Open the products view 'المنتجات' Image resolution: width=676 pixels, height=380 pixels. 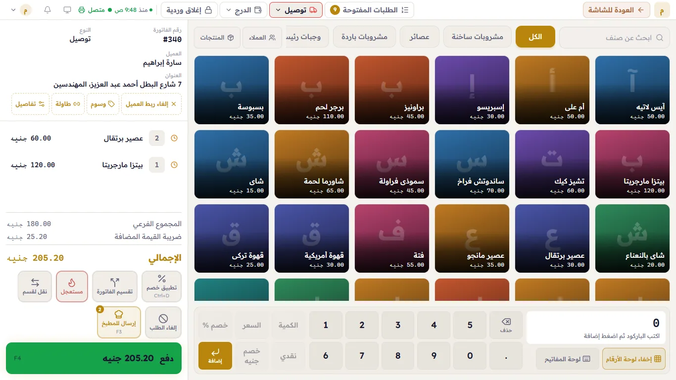coord(217,38)
